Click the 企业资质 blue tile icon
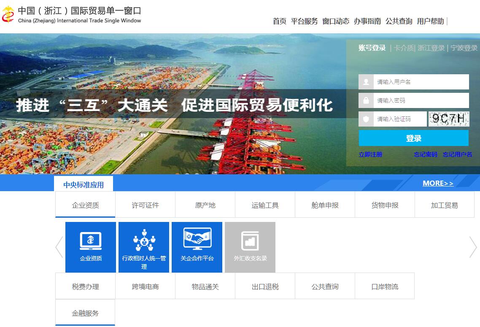This screenshot has height=327, width=480. click(91, 247)
